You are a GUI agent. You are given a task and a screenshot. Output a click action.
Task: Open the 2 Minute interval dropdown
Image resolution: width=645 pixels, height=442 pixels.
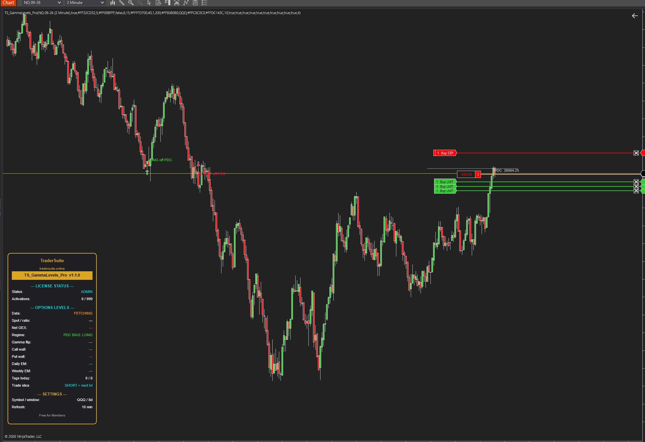point(85,3)
